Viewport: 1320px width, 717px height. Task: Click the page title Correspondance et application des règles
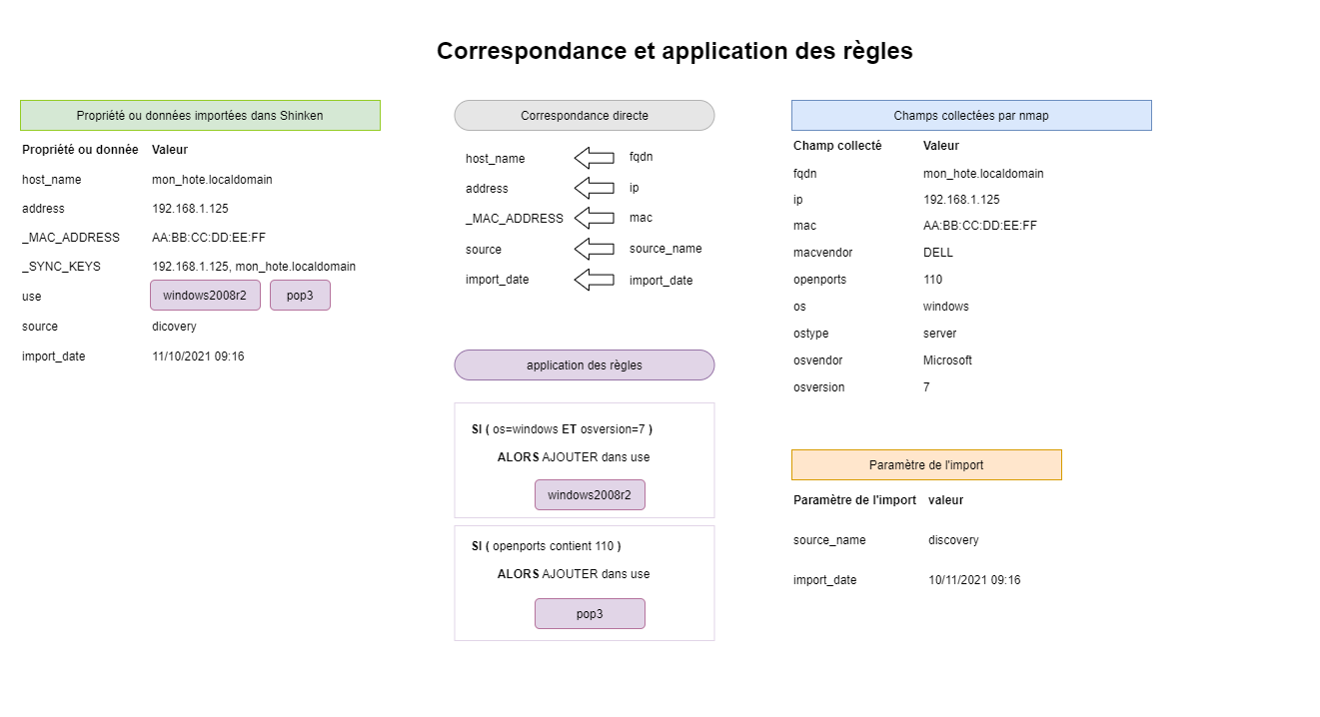[x=674, y=51]
